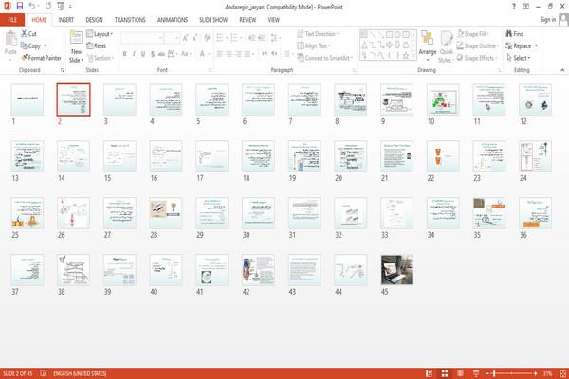Open the Layout dropdown
569x379 pixels.
(x=100, y=34)
